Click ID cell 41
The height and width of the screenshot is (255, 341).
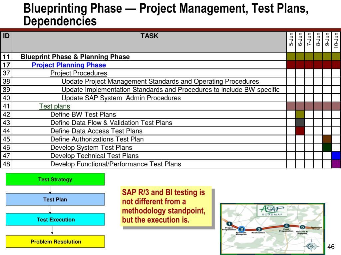6,106
